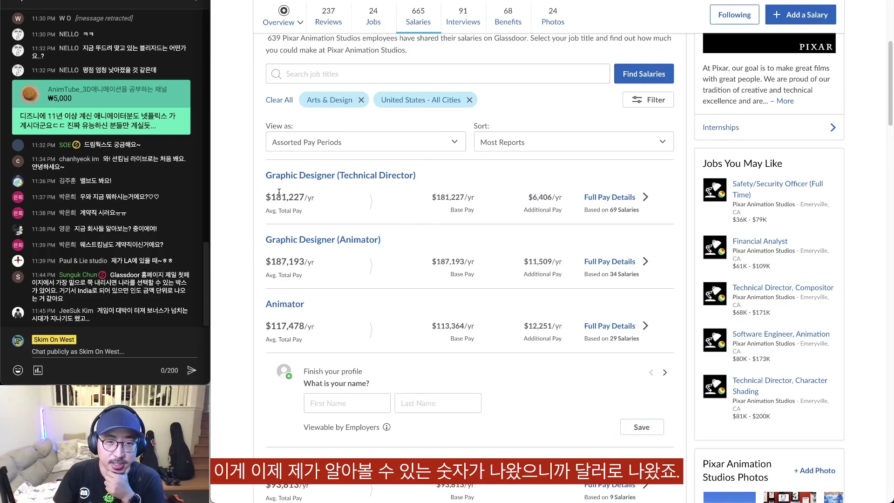The image size is (894, 503).
Task: Open the Overview tab dropdown
Action: (x=283, y=16)
